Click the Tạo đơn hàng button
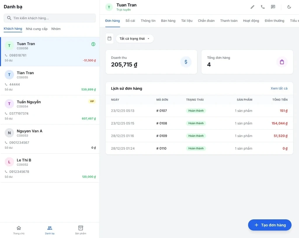Image resolution: width=299 pixels, height=238 pixels. click(270, 225)
